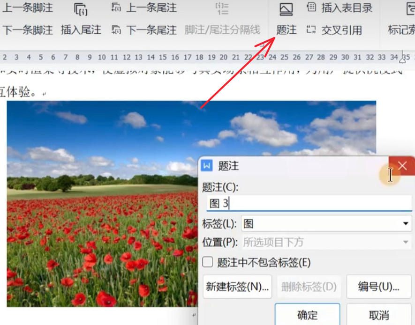Click New Label (新建标签) button

point(237,287)
